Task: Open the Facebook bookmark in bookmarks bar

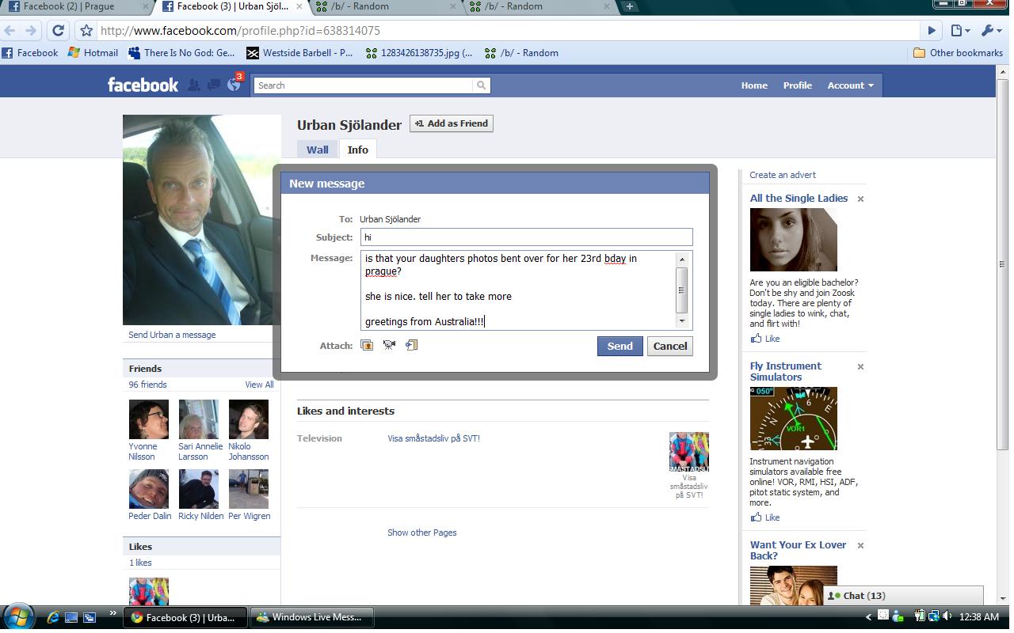Action: [30, 53]
